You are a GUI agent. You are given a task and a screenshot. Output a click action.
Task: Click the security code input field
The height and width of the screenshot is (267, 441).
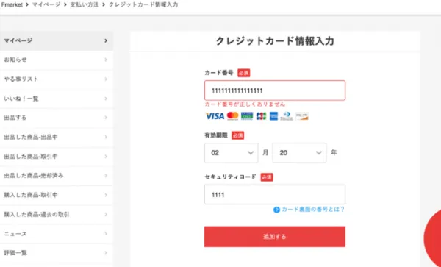tap(275, 194)
